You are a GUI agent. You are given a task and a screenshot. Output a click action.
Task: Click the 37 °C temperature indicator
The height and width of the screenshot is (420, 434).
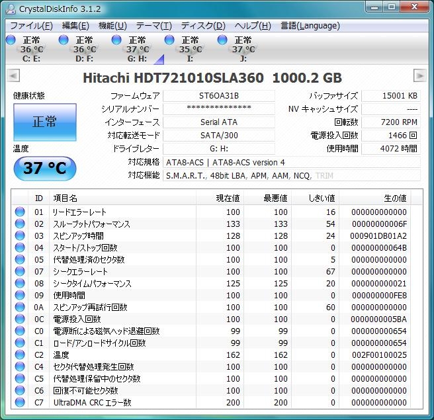(x=44, y=168)
